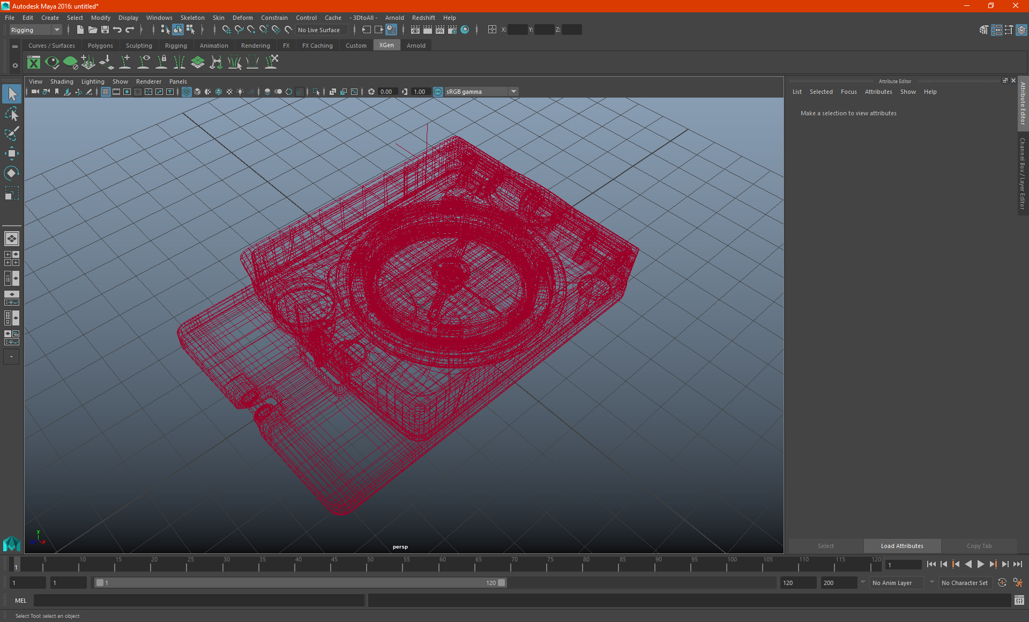Switch to the FX Caching shelf tab
1029x622 pixels.
(317, 46)
